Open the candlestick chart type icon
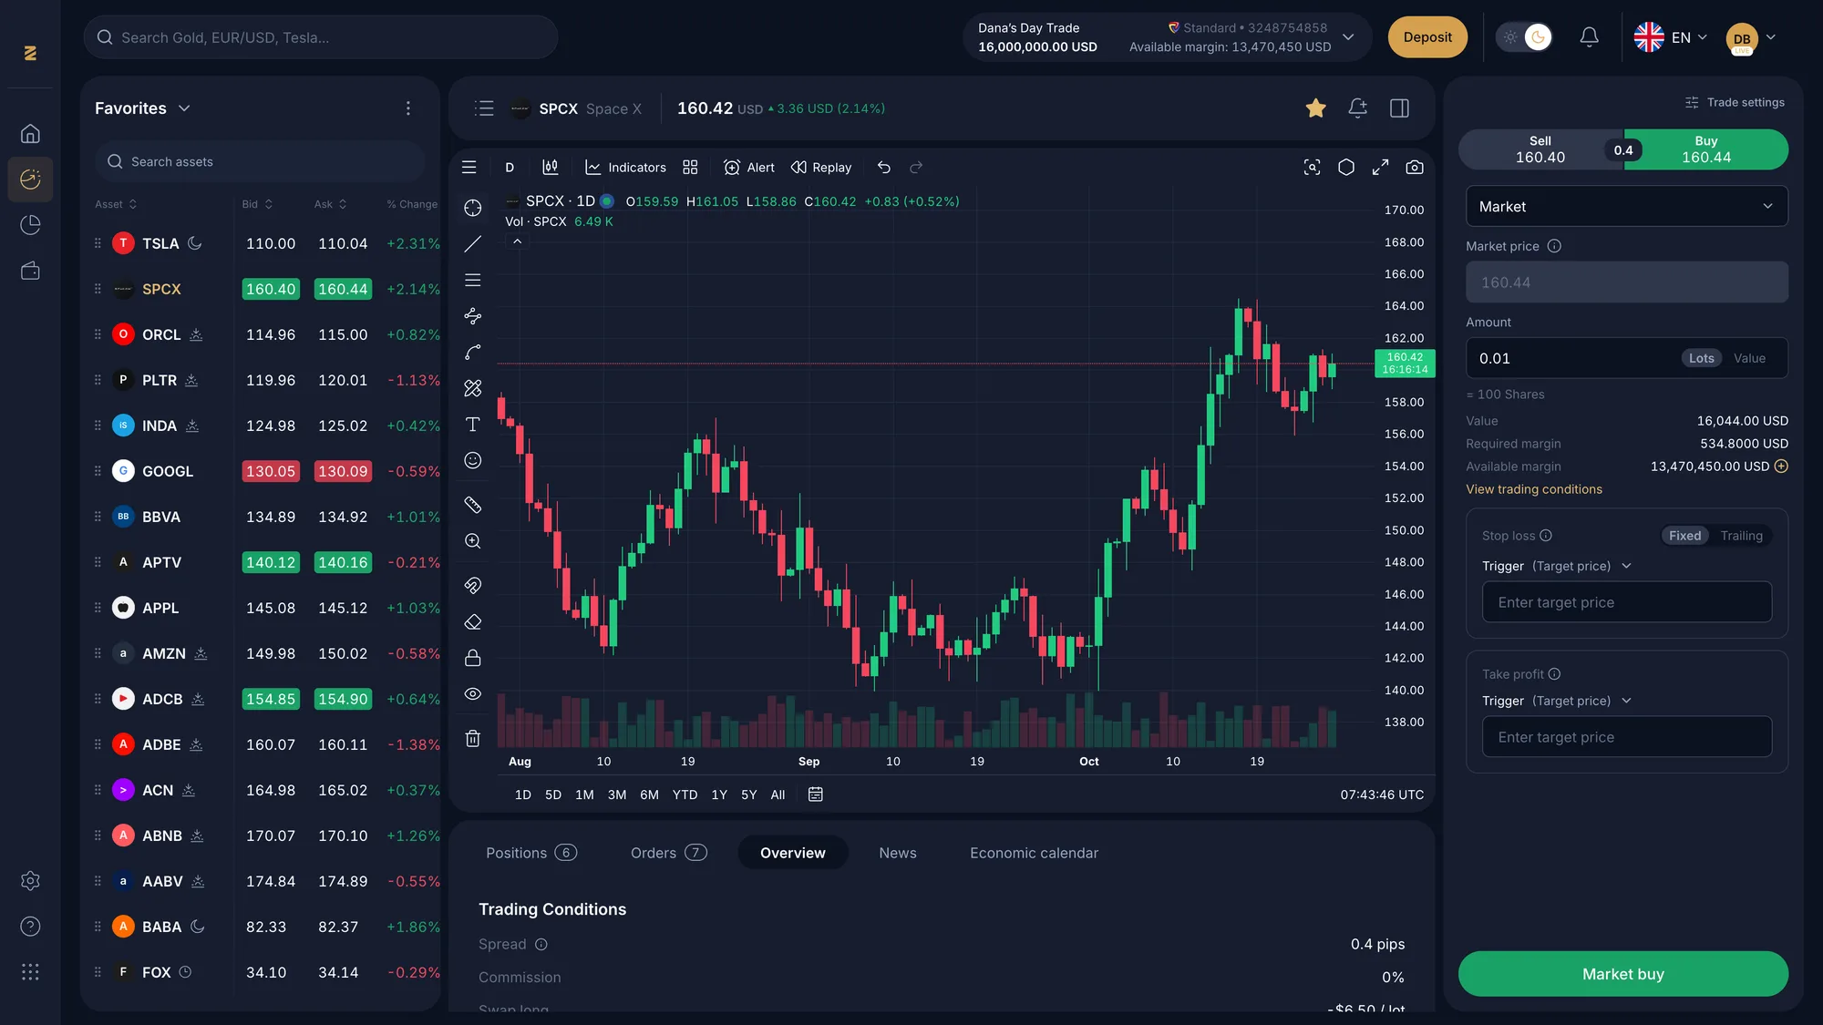 coord(551,168)
